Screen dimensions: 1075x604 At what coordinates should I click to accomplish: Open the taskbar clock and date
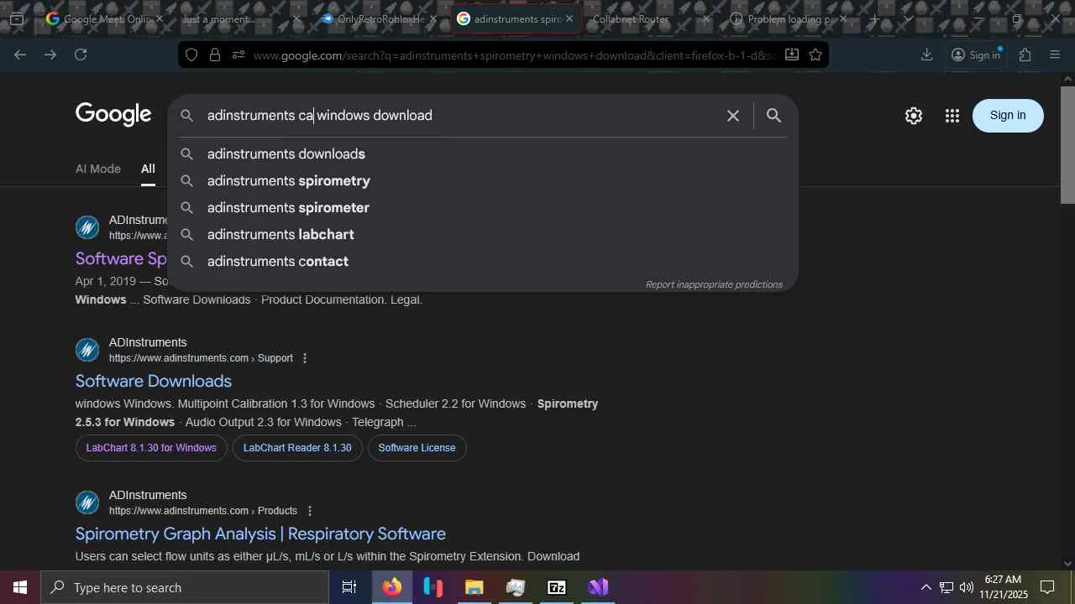[1005, 587]
